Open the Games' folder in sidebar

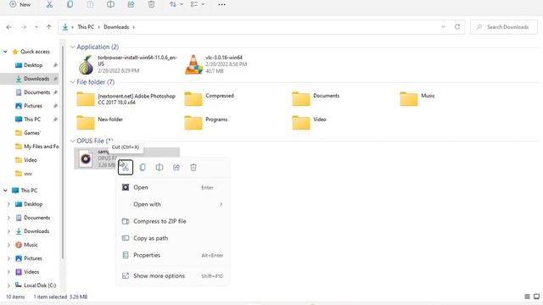click(x=32, y=133)
